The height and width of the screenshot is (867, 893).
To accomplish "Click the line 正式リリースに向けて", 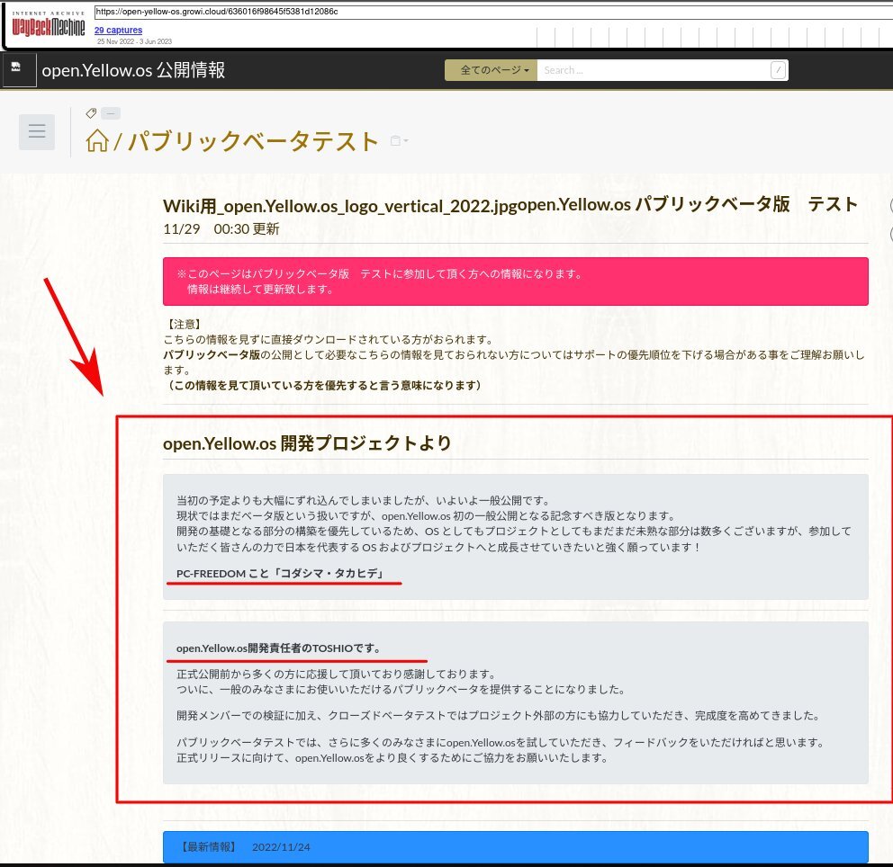I will pos(393,758).
